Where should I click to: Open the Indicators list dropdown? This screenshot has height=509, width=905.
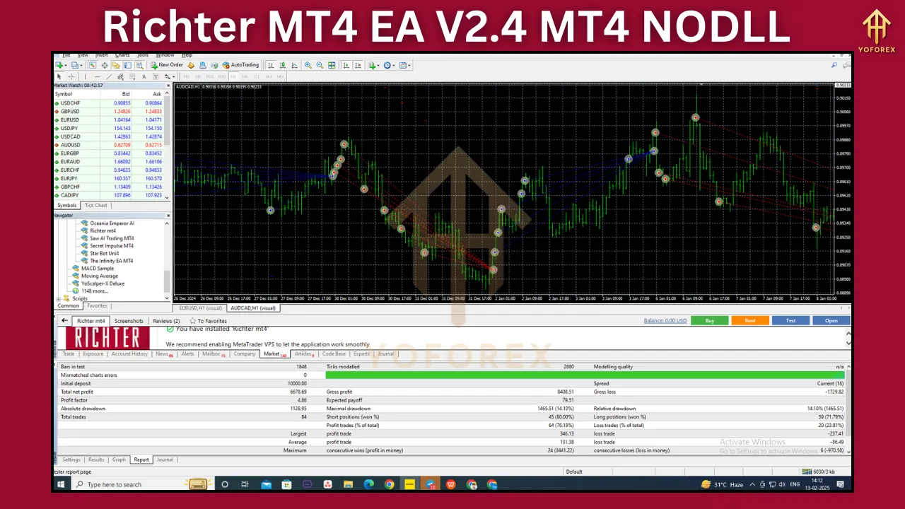(374, 65)
